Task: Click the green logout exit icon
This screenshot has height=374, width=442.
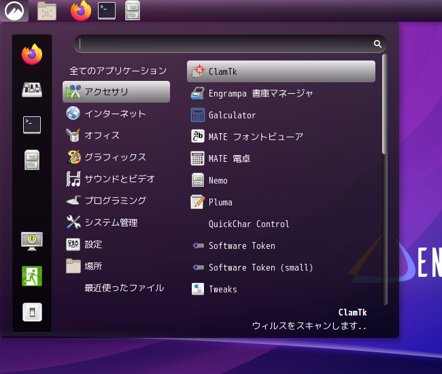Action: (32, 276)
